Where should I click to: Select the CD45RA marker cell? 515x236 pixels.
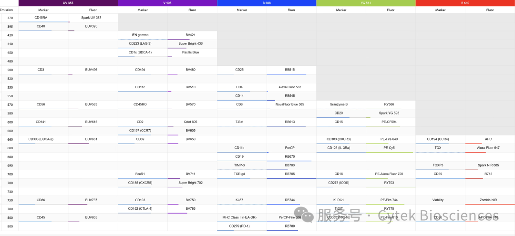pyautogui.click(x=43, y=18)
